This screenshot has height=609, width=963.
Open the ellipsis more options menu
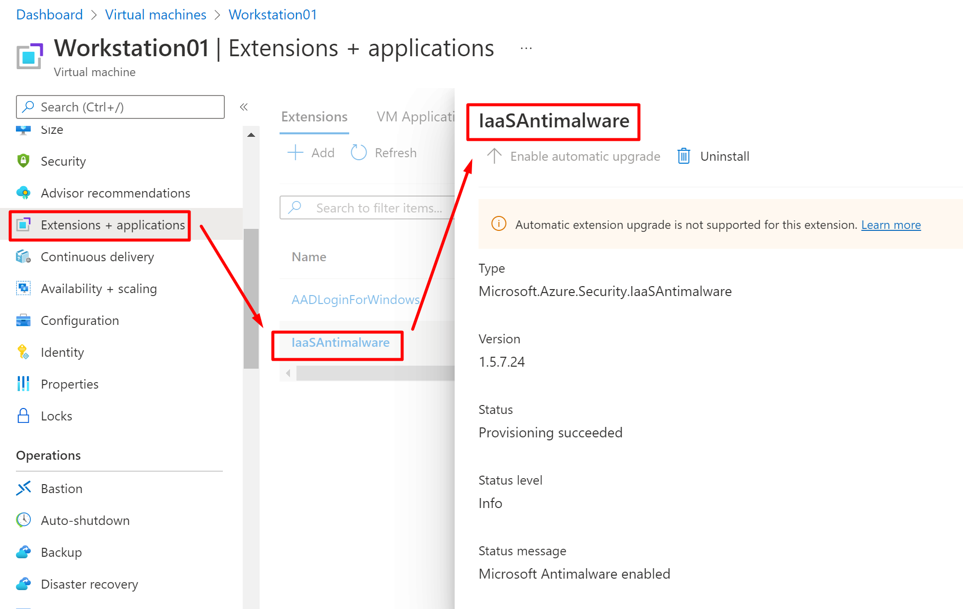coord(526,48)
